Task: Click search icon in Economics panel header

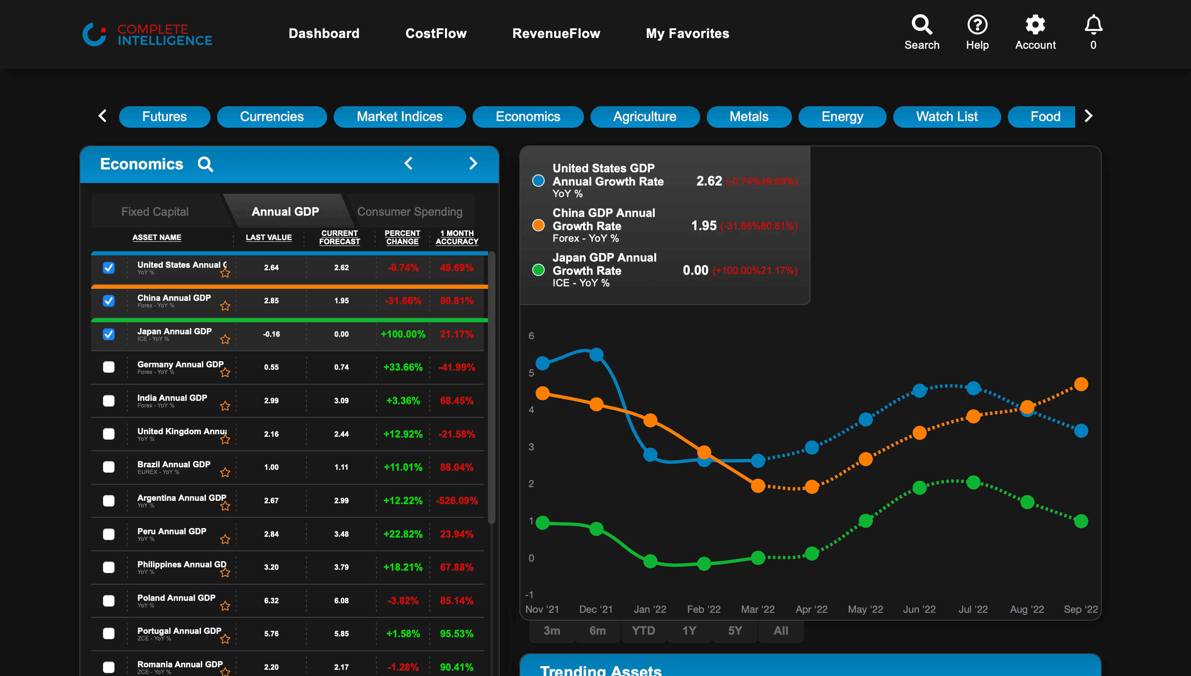Action: point(205,164)
